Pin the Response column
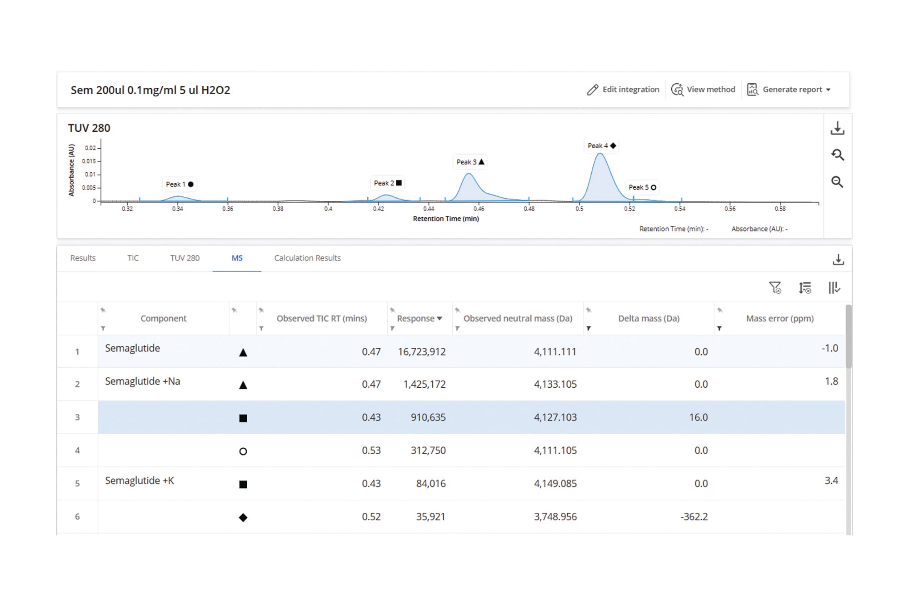Screen dimensions: 909x606 tap(392, 310)
